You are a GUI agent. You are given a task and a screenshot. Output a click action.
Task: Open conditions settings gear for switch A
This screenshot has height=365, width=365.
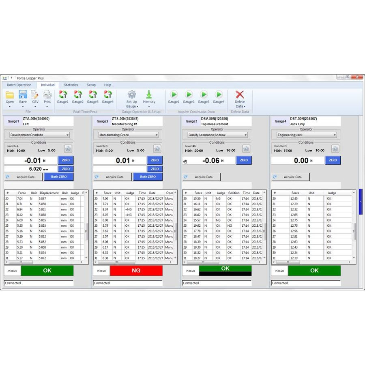[x=68, y=149]
